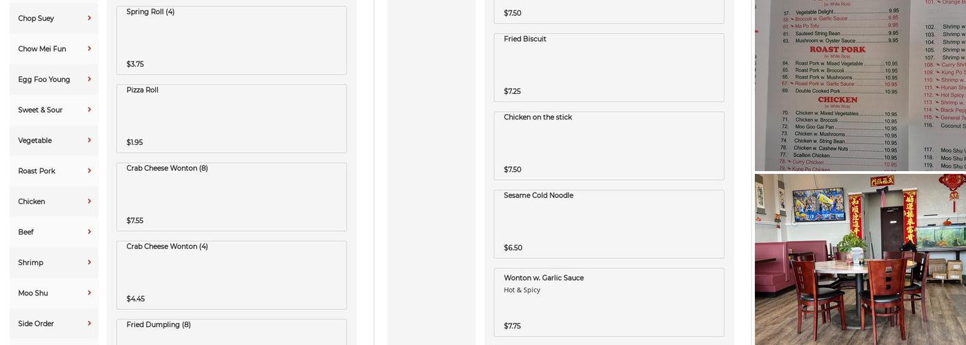Expand the Chop Suey category arrow
This screenshot has height=345, width=966.
[x=89, y=18]
